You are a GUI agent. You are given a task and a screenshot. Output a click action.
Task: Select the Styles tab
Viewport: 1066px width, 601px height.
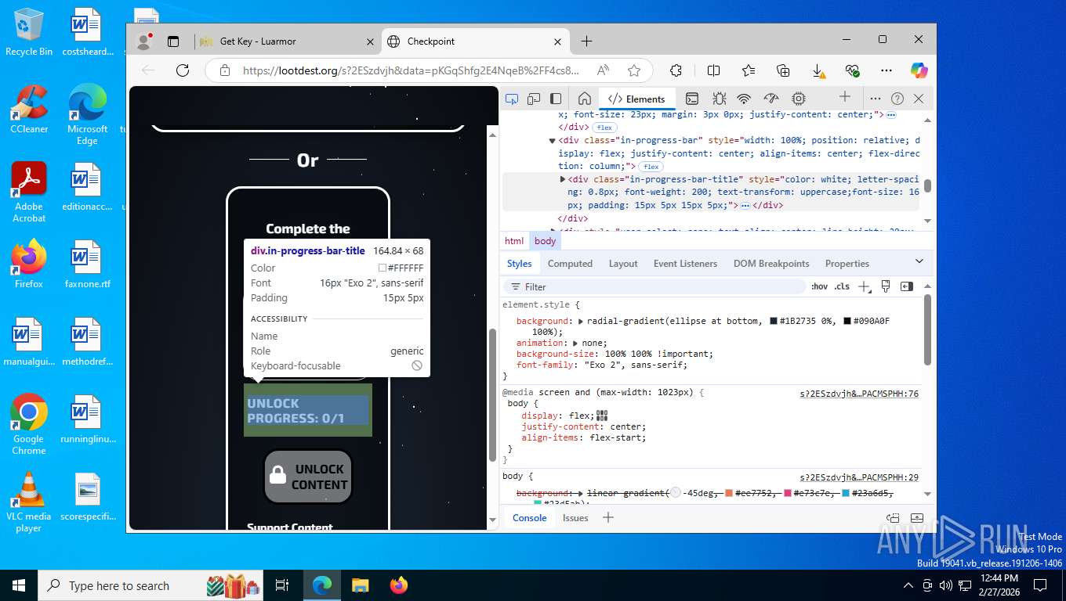point(519,264)
